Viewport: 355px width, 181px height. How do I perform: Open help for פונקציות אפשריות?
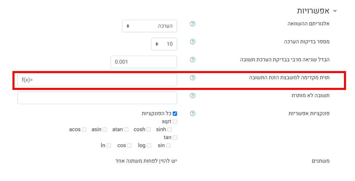pos(193,113)
